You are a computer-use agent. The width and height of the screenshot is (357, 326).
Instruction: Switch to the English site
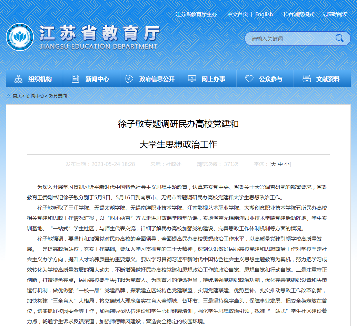264,14
